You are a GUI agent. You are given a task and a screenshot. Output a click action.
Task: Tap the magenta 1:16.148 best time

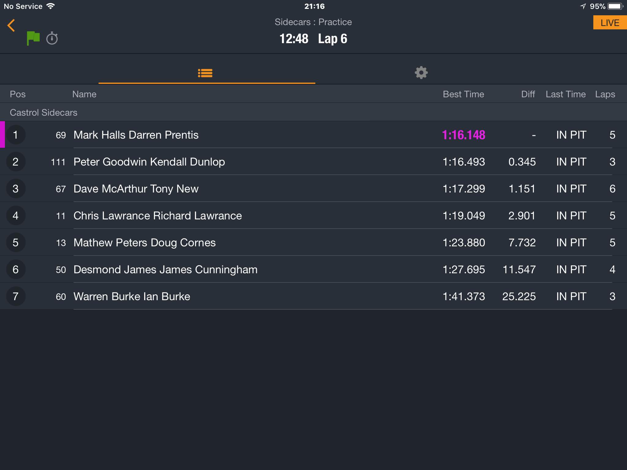point(464,135)
